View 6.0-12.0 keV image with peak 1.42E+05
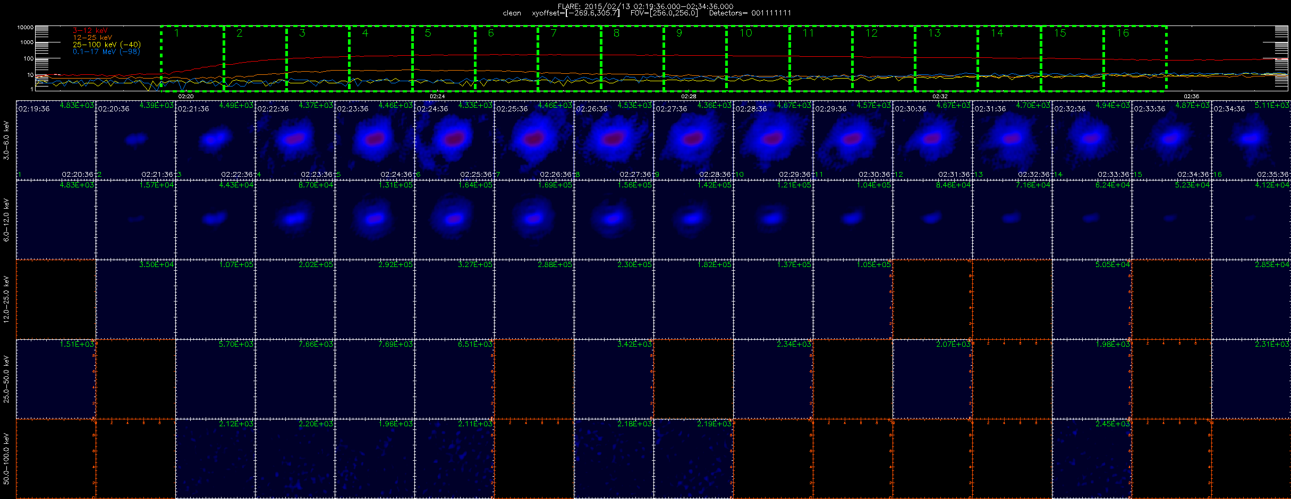The width and height of the screenshot is (1291, 499). (x=694, y=220)
